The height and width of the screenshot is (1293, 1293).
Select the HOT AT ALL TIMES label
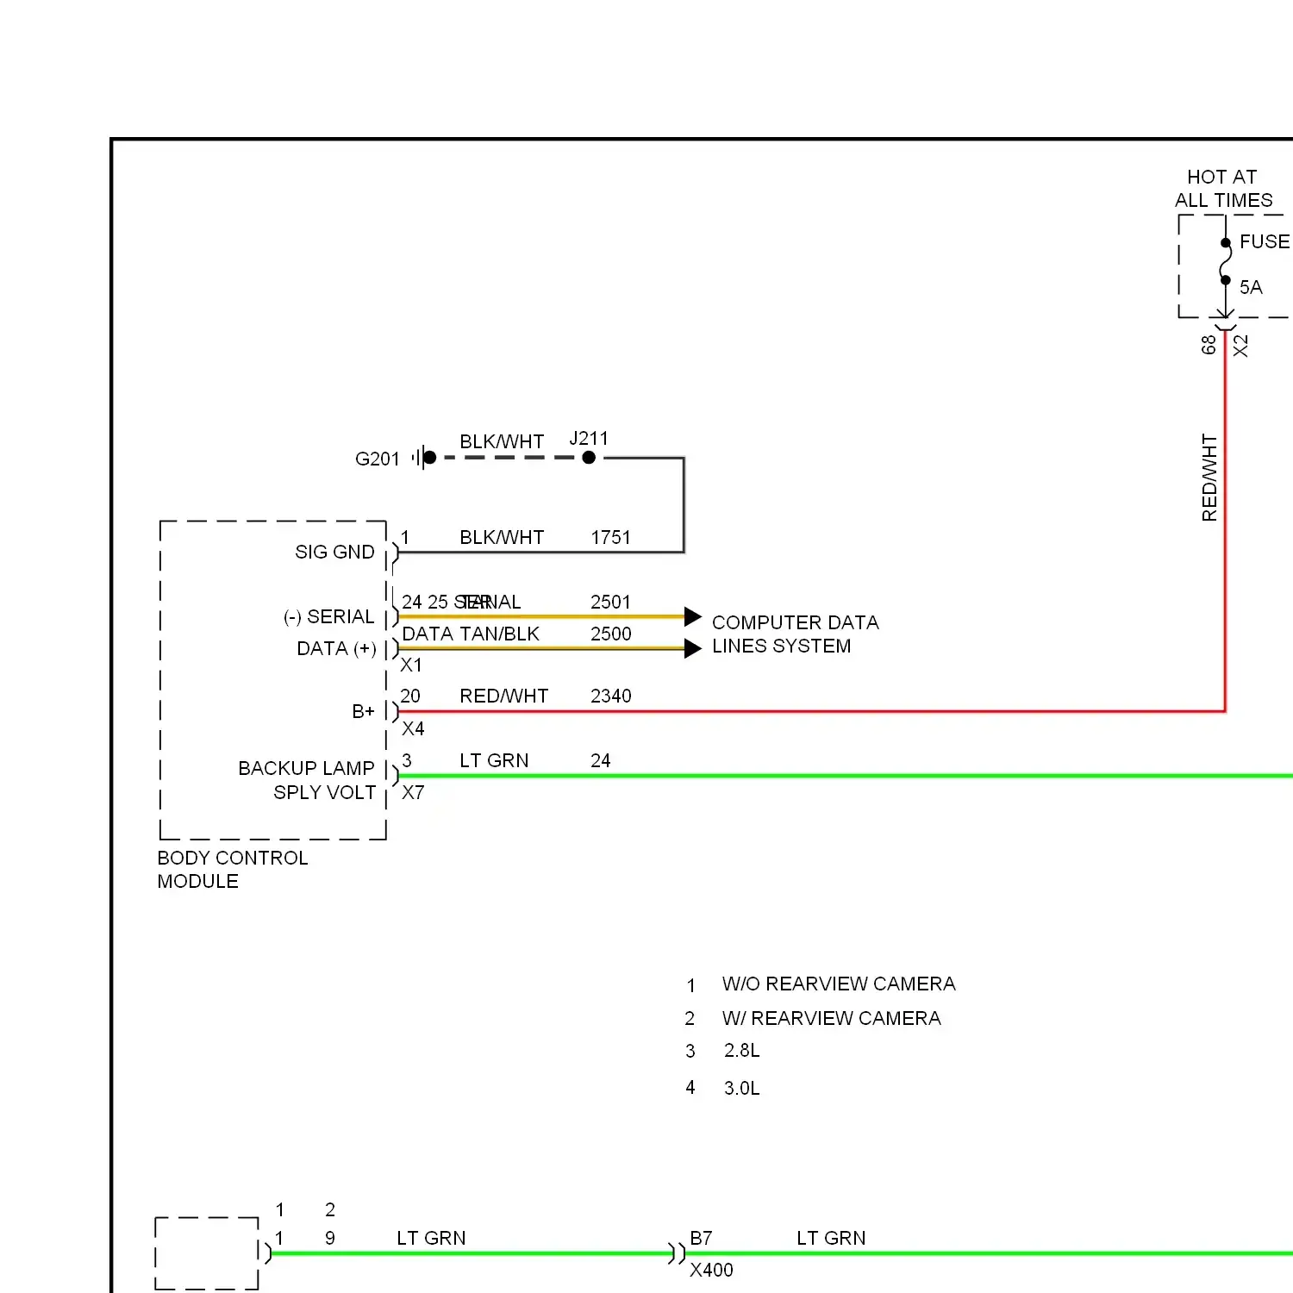pos(1223,189)
